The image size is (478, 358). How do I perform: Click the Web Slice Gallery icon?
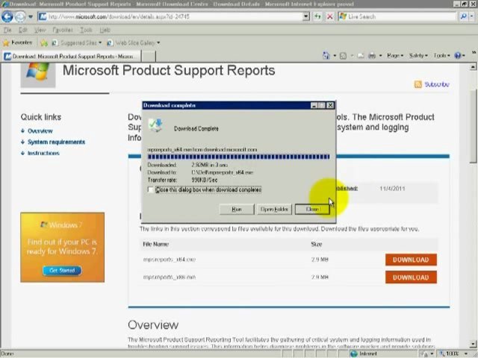click(x=110, y=43)
